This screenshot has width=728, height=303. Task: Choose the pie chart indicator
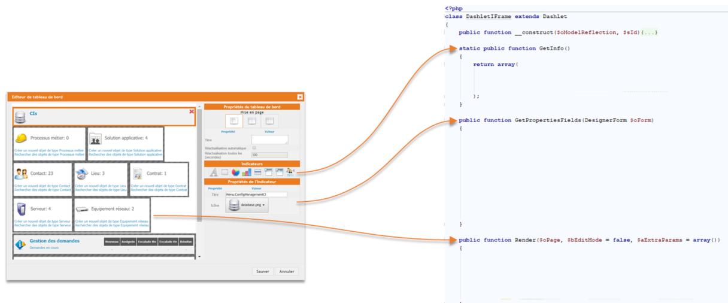tap(236, 172)
